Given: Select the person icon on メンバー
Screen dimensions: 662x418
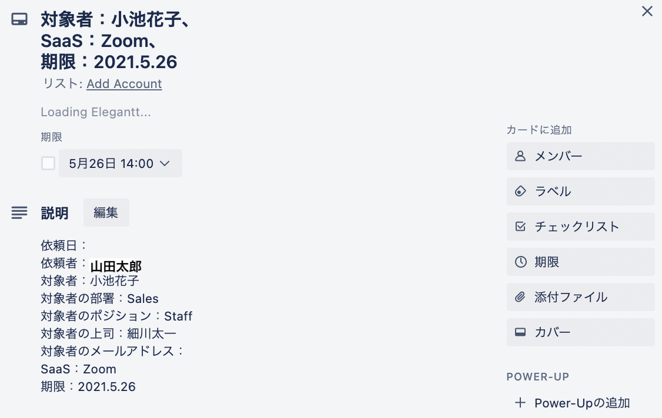Looking at the screenshot, I should [520, 156].
